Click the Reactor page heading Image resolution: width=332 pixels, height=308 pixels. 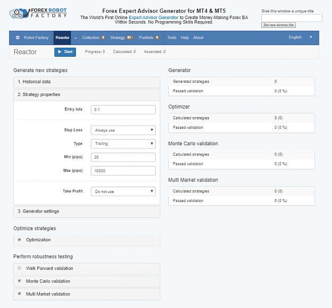pos(25,52)
